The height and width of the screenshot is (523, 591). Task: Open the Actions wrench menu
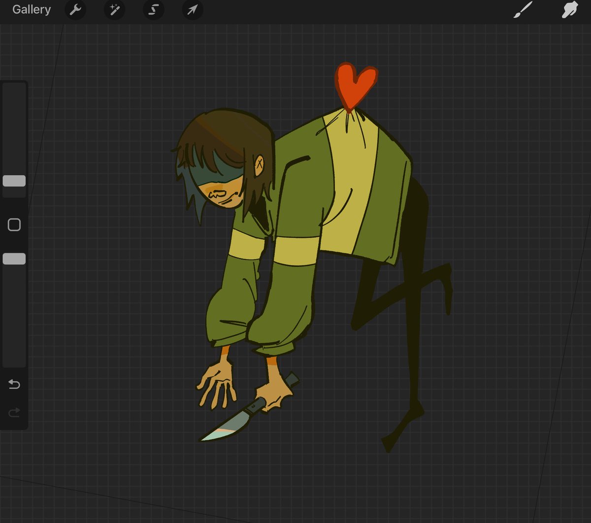tap(75, 10)
